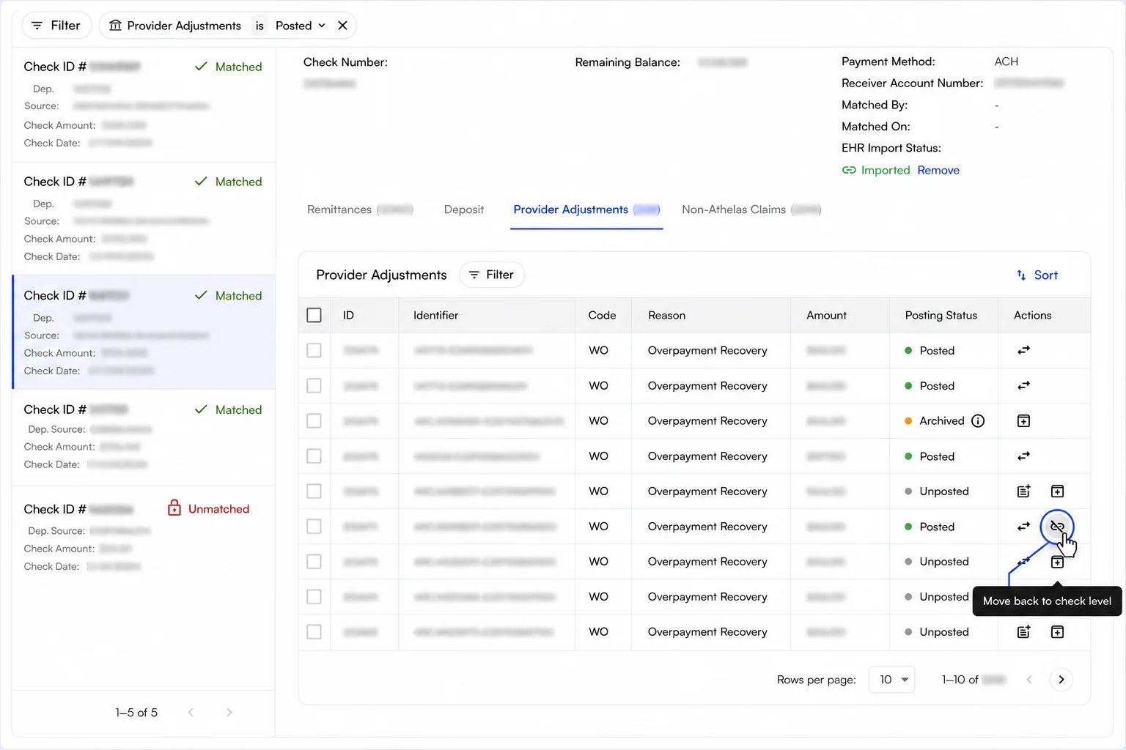Viewport: 1126px width, 750px height.
Task: Check the second row's checkbox
Action: [x=314, y=386]
